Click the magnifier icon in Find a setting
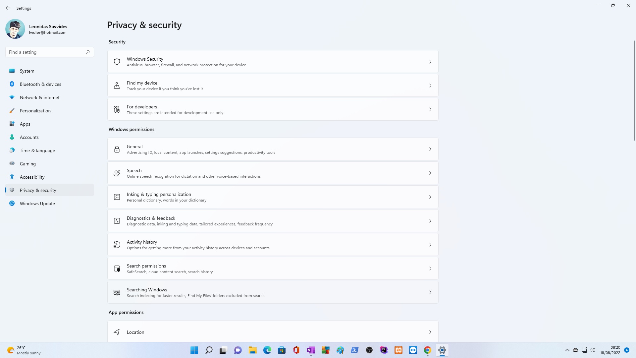 (88, 52)
